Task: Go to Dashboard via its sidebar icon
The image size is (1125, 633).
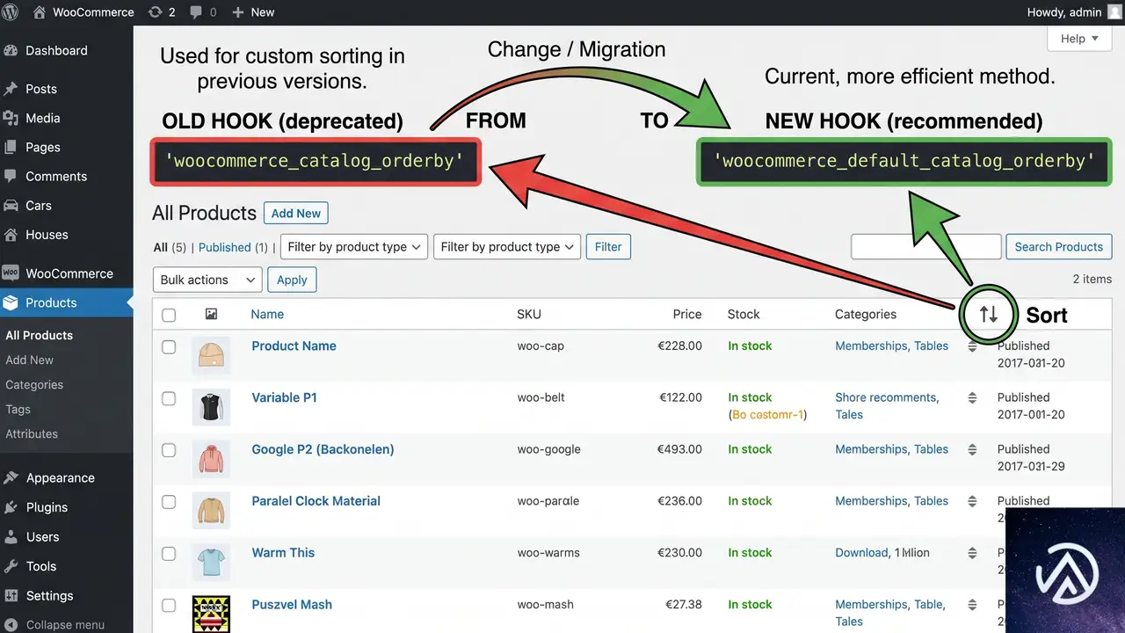Action: point(11,51)
